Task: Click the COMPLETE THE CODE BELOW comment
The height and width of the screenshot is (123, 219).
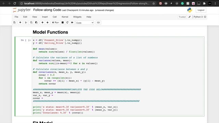Action: pos(87,90)
